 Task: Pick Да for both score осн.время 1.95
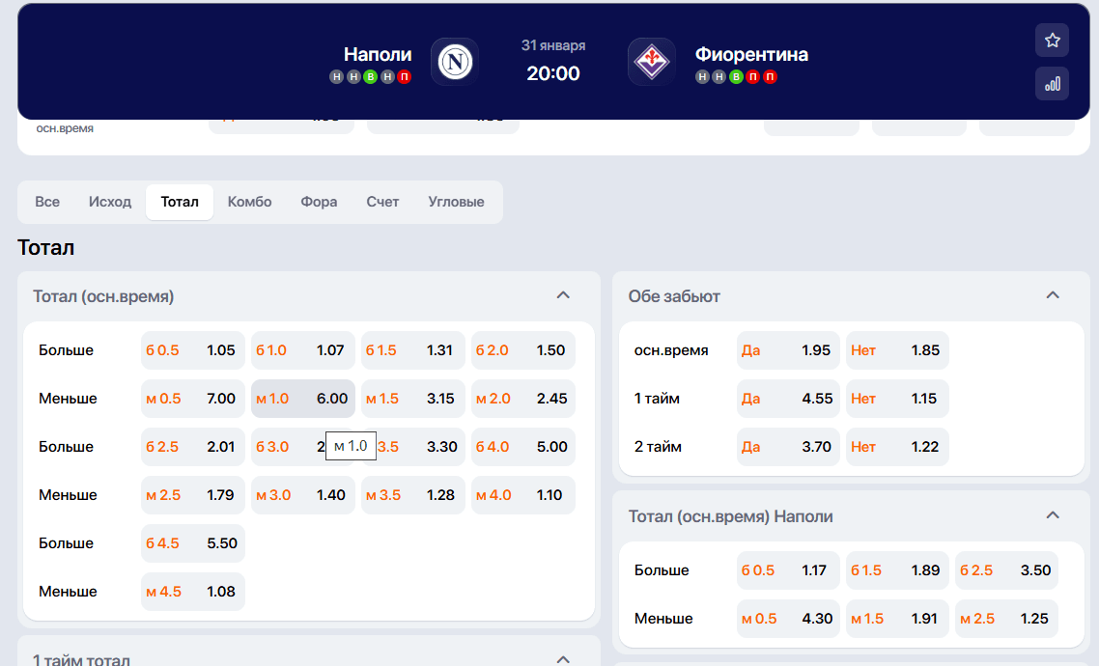[x=787, y=350]
